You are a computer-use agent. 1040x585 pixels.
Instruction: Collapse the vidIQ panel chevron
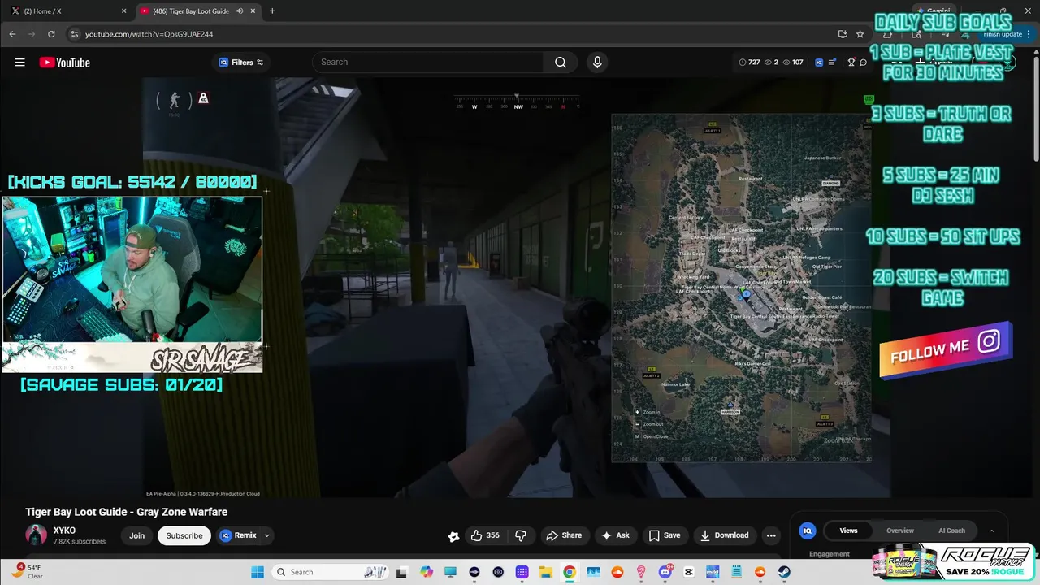coord(991,531)
